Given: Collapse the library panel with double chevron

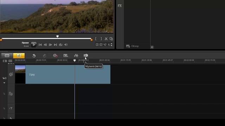Looking at the screenshot, I should tap(152, 47).
